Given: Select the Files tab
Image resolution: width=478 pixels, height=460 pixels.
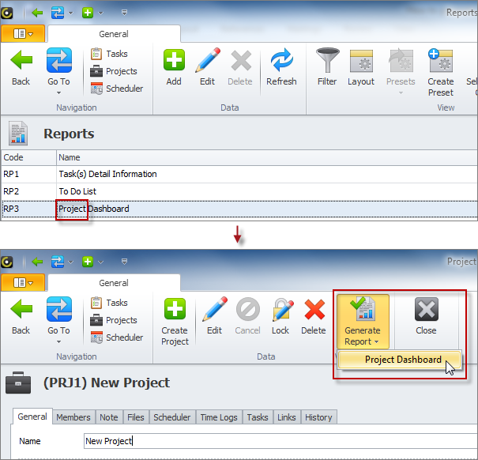Looking at the screenshot, I should (135, 417).
